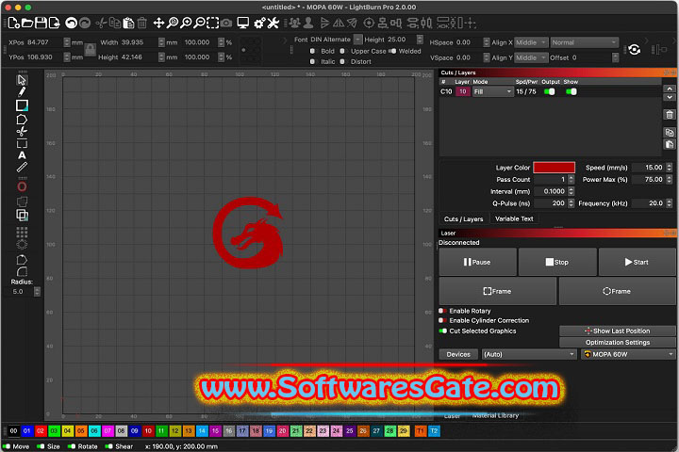Zoom in with the plus magnifier
679x452 pixels.
coord(186,23)
